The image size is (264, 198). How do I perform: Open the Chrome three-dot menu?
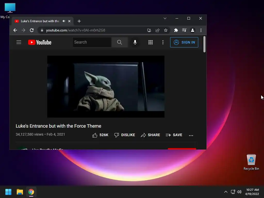pyautogui.click(x=201, y=30)
